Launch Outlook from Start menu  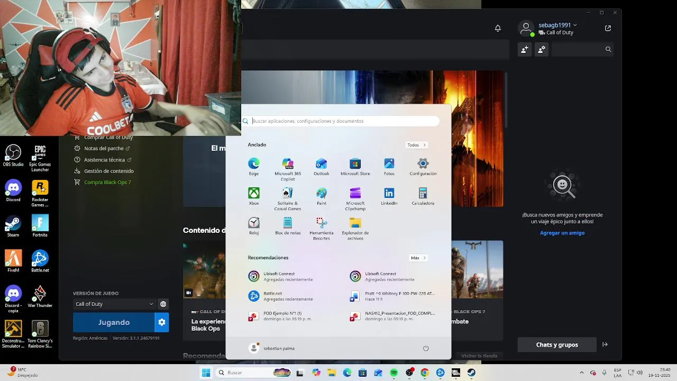click(321, 167)
